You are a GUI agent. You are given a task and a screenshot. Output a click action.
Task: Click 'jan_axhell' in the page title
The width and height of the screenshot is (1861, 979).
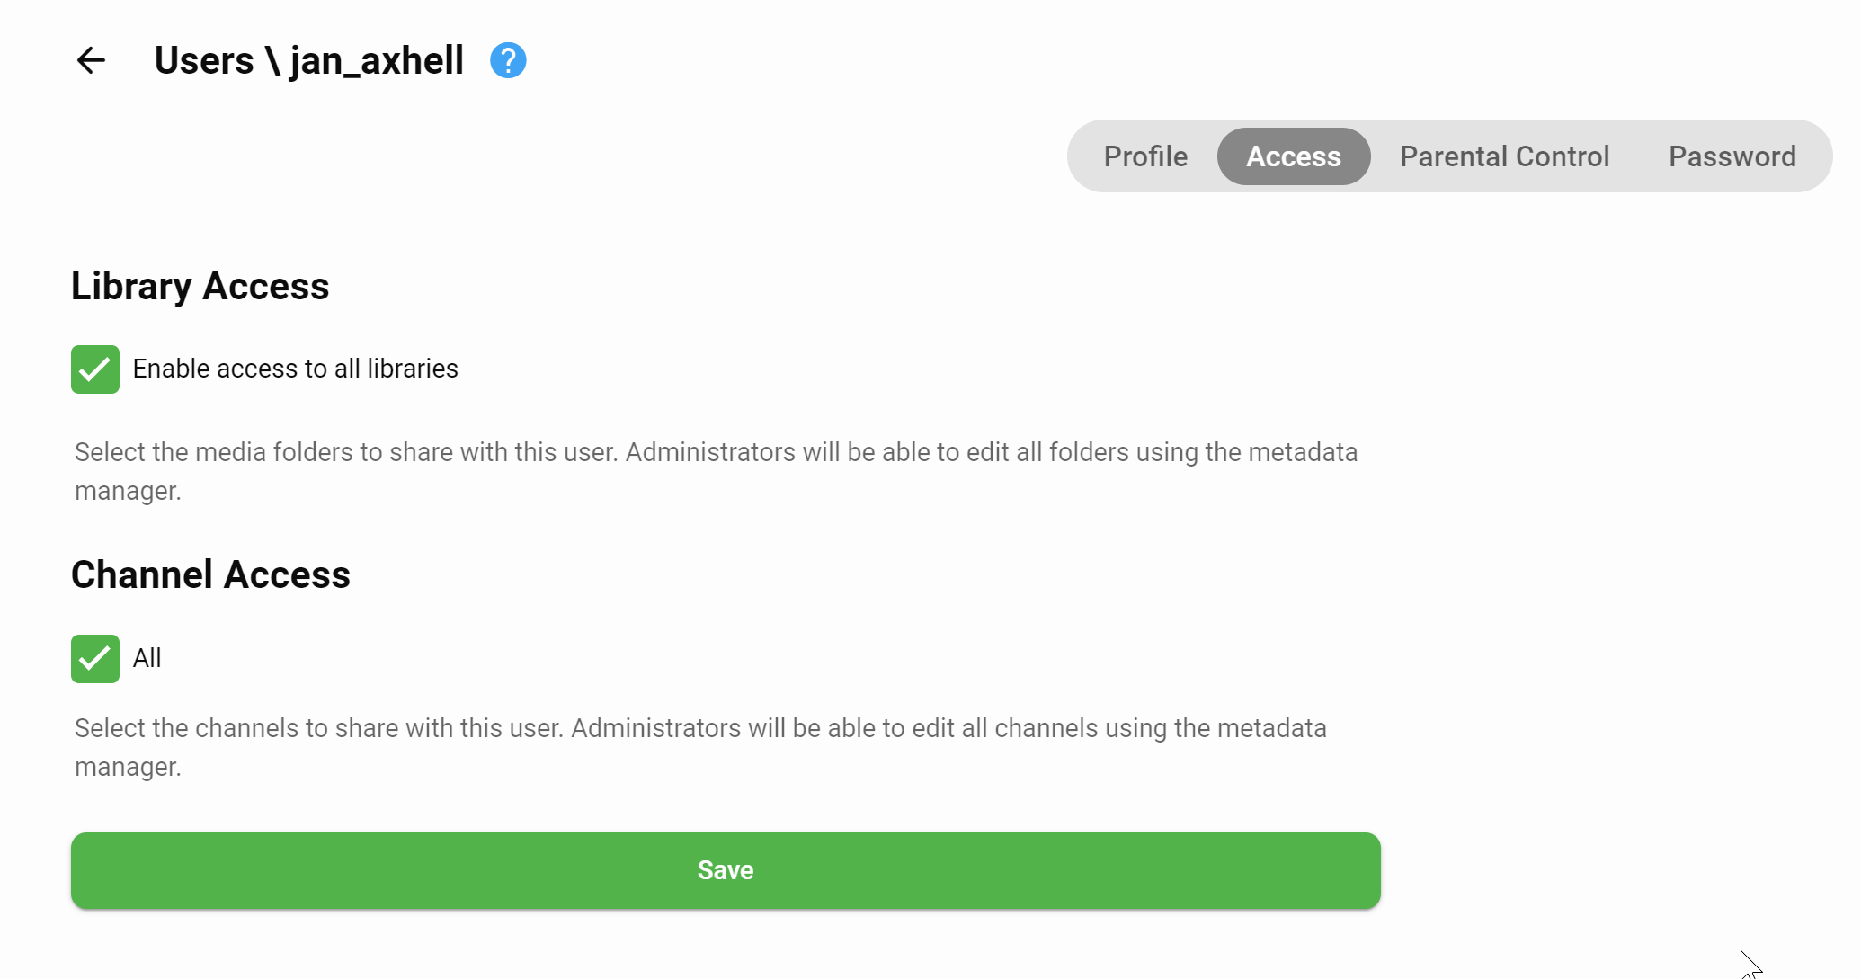(376, 61)
